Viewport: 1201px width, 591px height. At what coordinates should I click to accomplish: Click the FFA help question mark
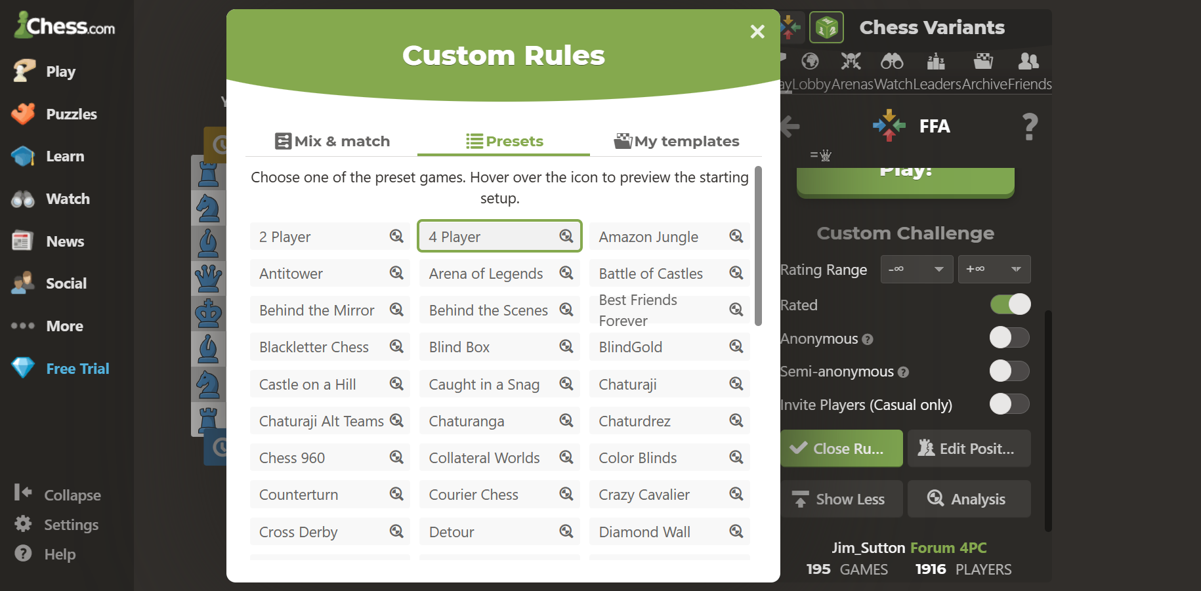point(1030,127)
